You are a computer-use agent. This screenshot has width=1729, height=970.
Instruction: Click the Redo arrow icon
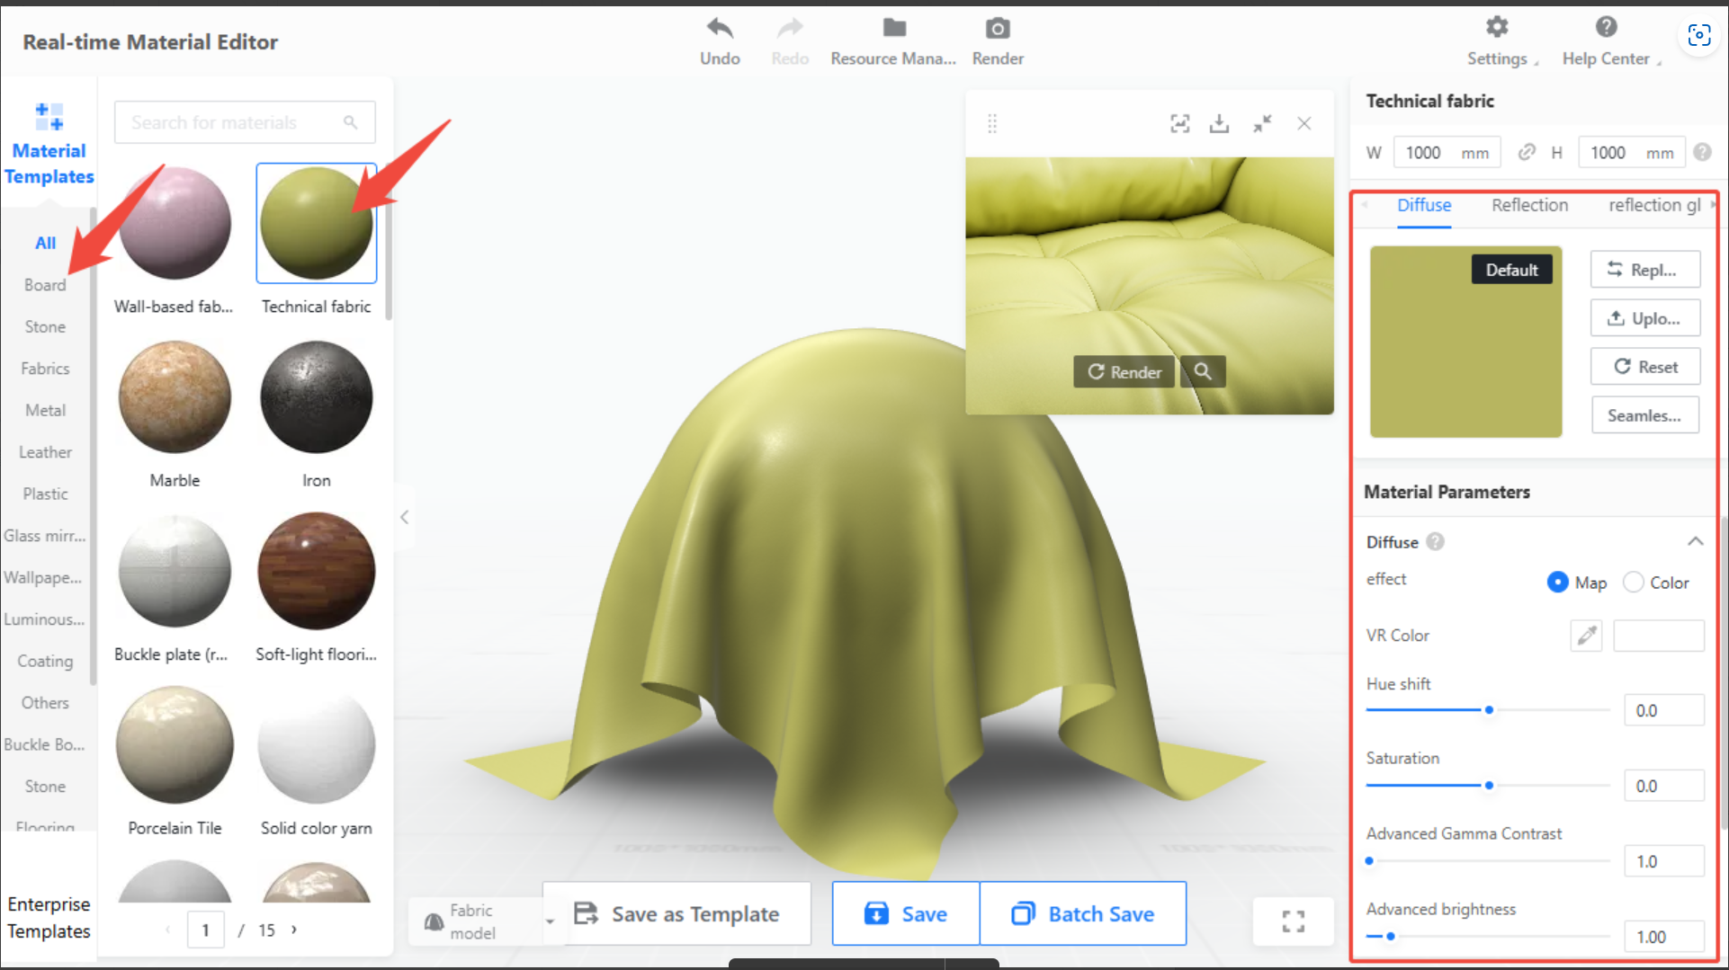coord(790,29)
